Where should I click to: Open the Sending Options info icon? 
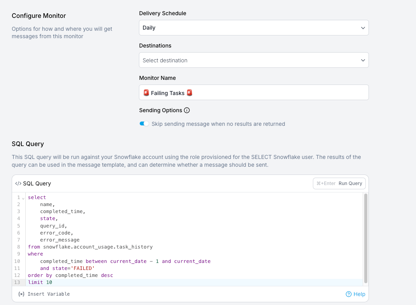187,110
